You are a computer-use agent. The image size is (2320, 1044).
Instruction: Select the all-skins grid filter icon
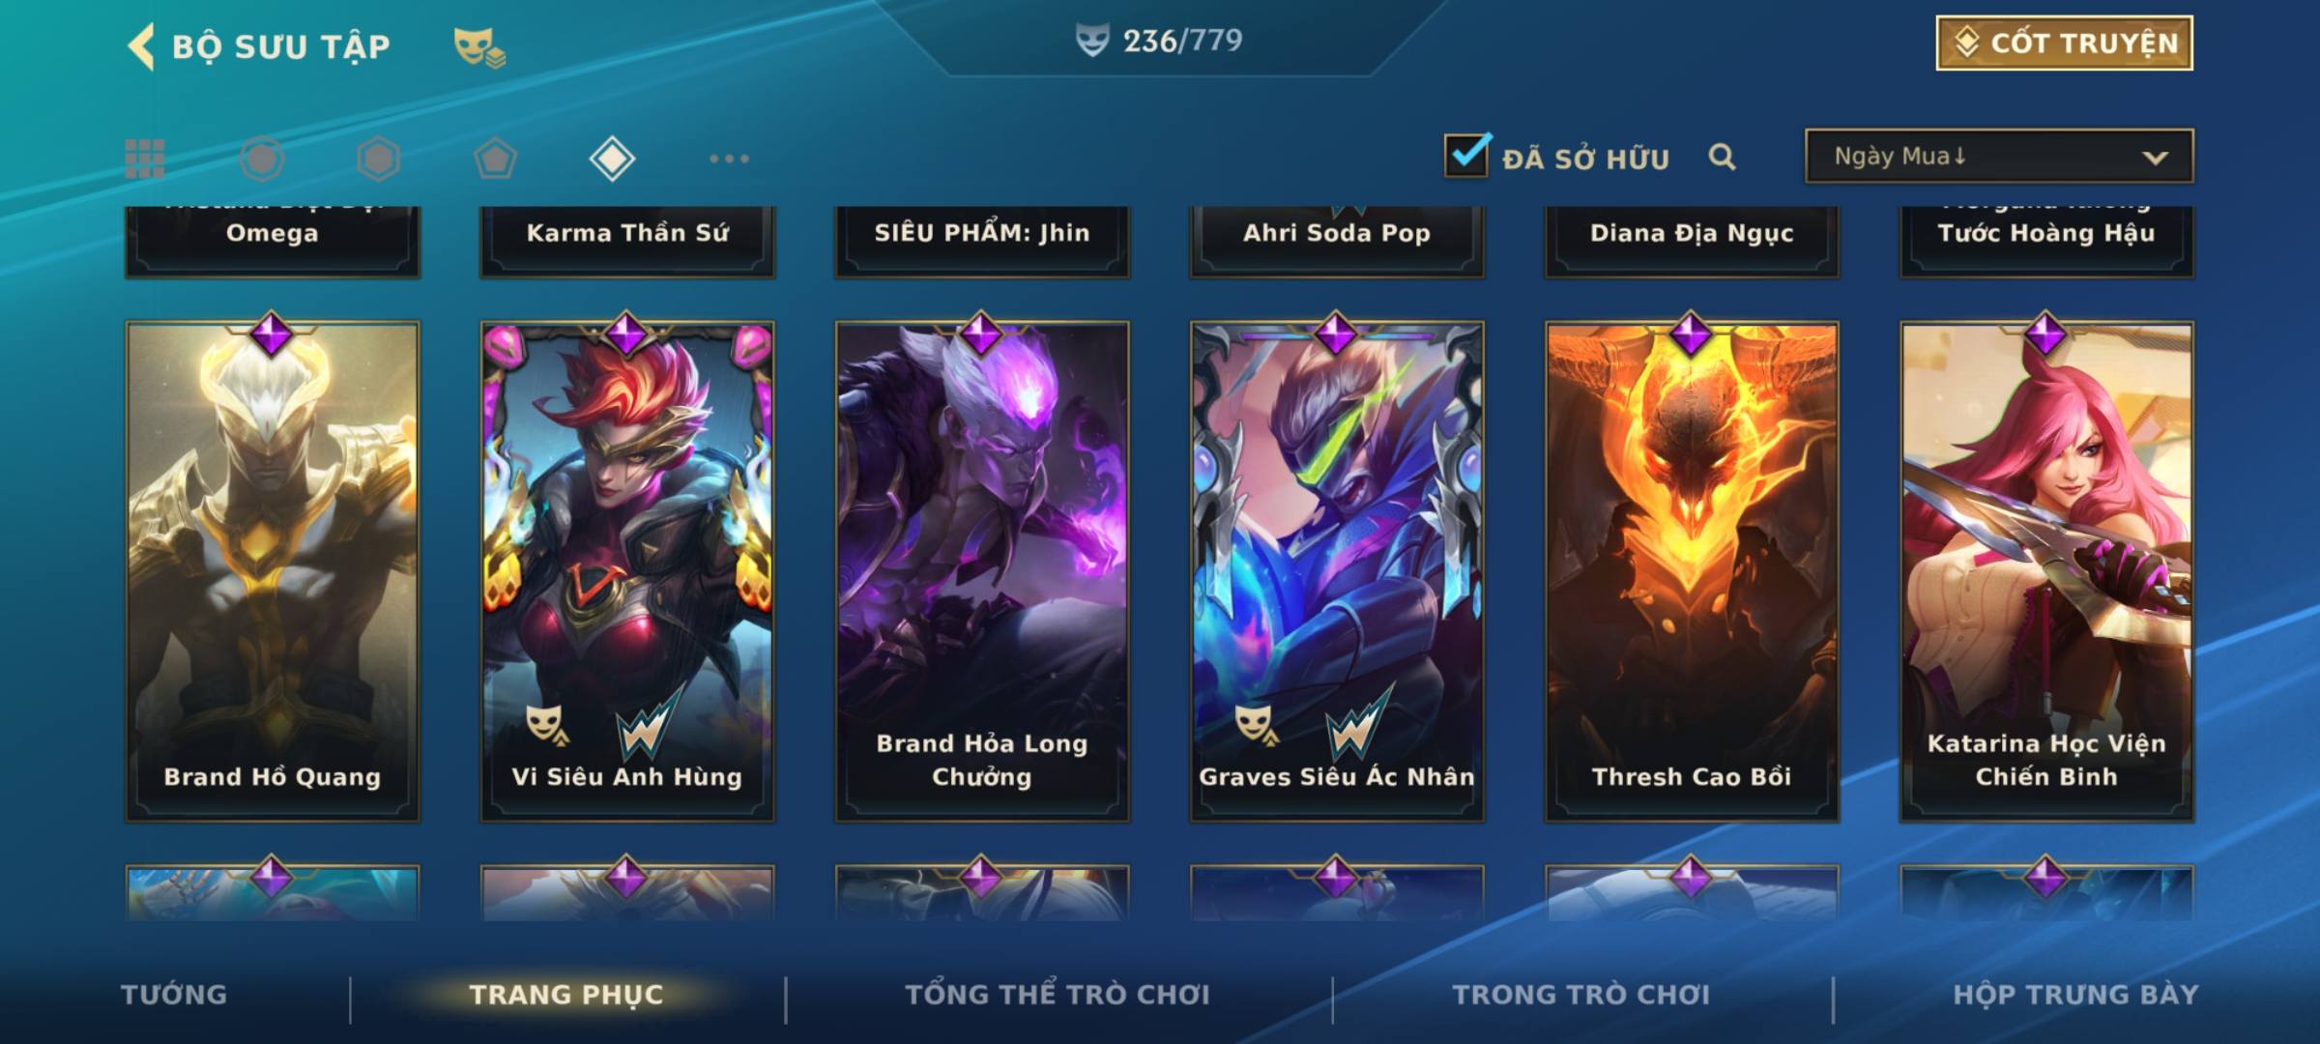tap(145, 159)
